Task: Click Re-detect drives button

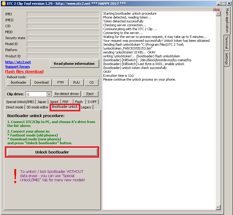Action: coord(67,94)
